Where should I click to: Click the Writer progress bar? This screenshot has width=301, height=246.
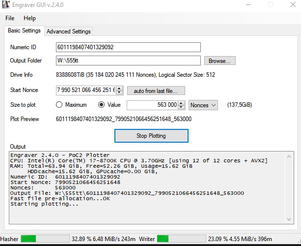coord(181,239)
